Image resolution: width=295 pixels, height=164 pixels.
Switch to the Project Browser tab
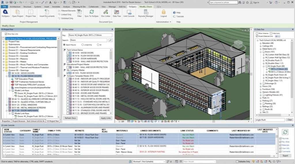[x=29, y=121]
